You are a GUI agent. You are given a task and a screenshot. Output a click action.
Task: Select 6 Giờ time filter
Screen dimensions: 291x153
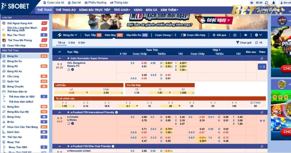click(82, 43)
